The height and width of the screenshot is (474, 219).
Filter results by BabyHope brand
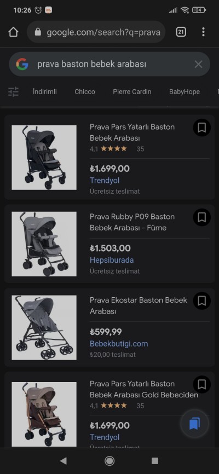(185, 91)
